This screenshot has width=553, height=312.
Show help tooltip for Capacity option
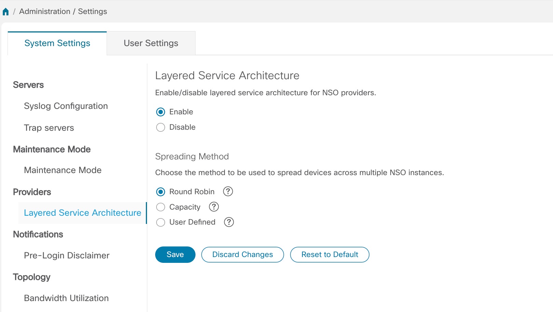(213, 207)
